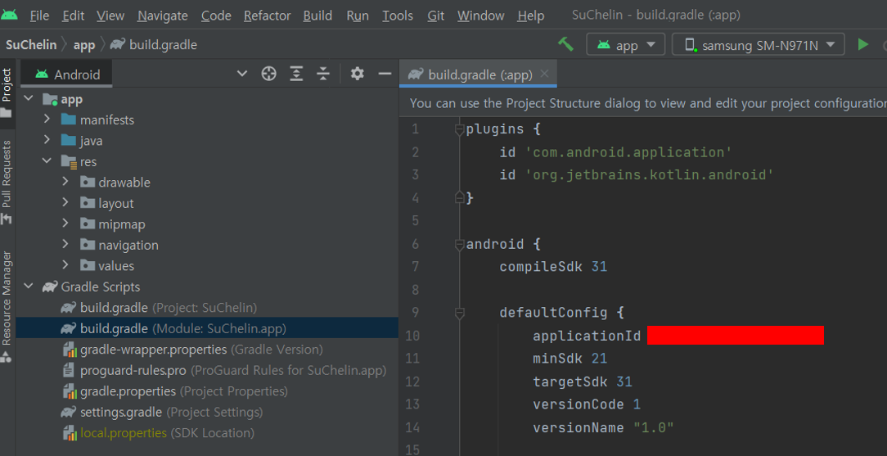Open the Code menu
The image size is (887, 456).
(x=216, y=16)
